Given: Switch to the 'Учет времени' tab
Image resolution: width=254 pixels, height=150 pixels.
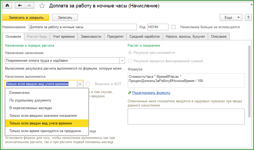Looking at the screenshot, I should (x=64, y=37).
